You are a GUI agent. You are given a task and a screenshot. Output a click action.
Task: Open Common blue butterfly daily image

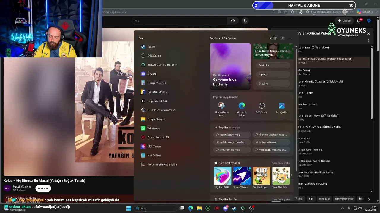coord(230,67)
